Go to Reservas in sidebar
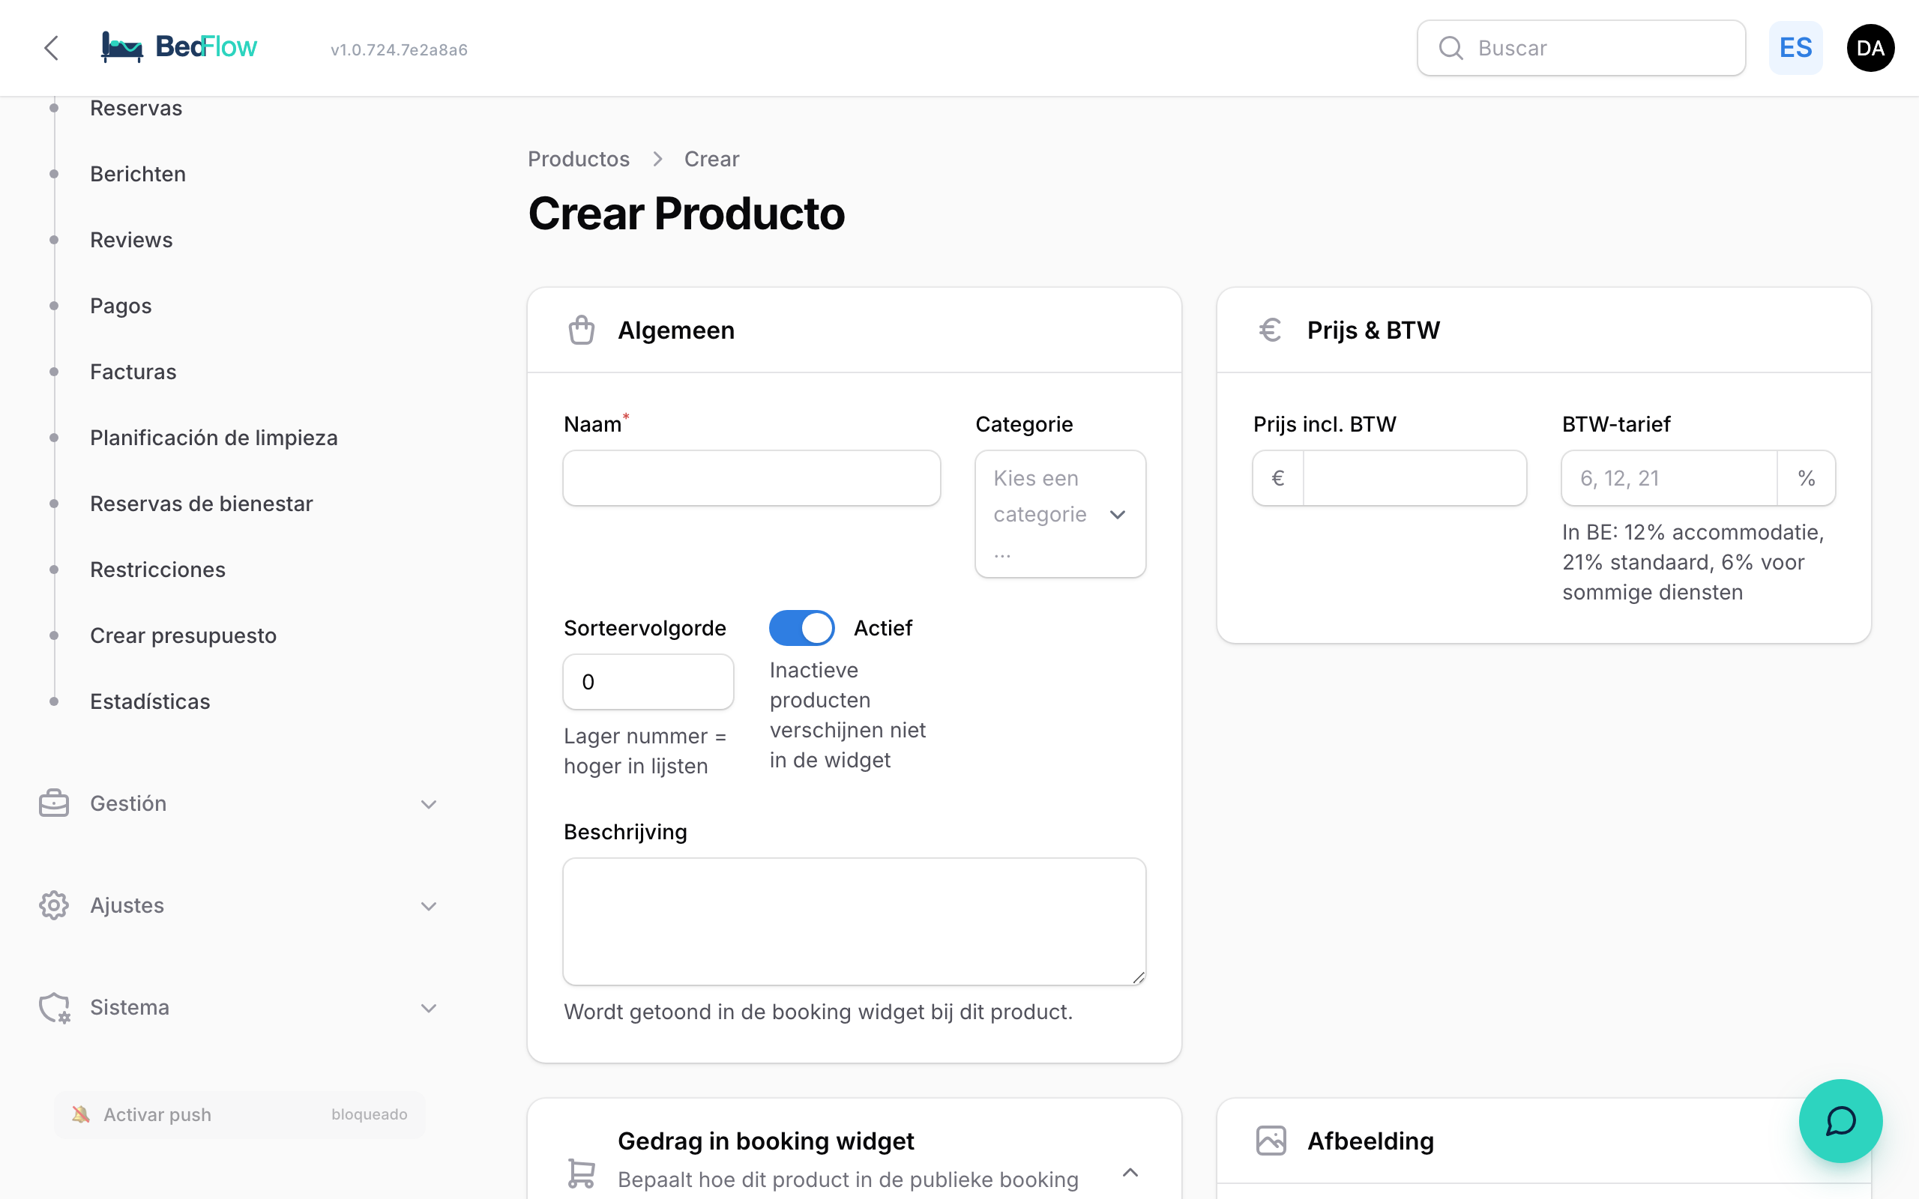 (136, 108)
